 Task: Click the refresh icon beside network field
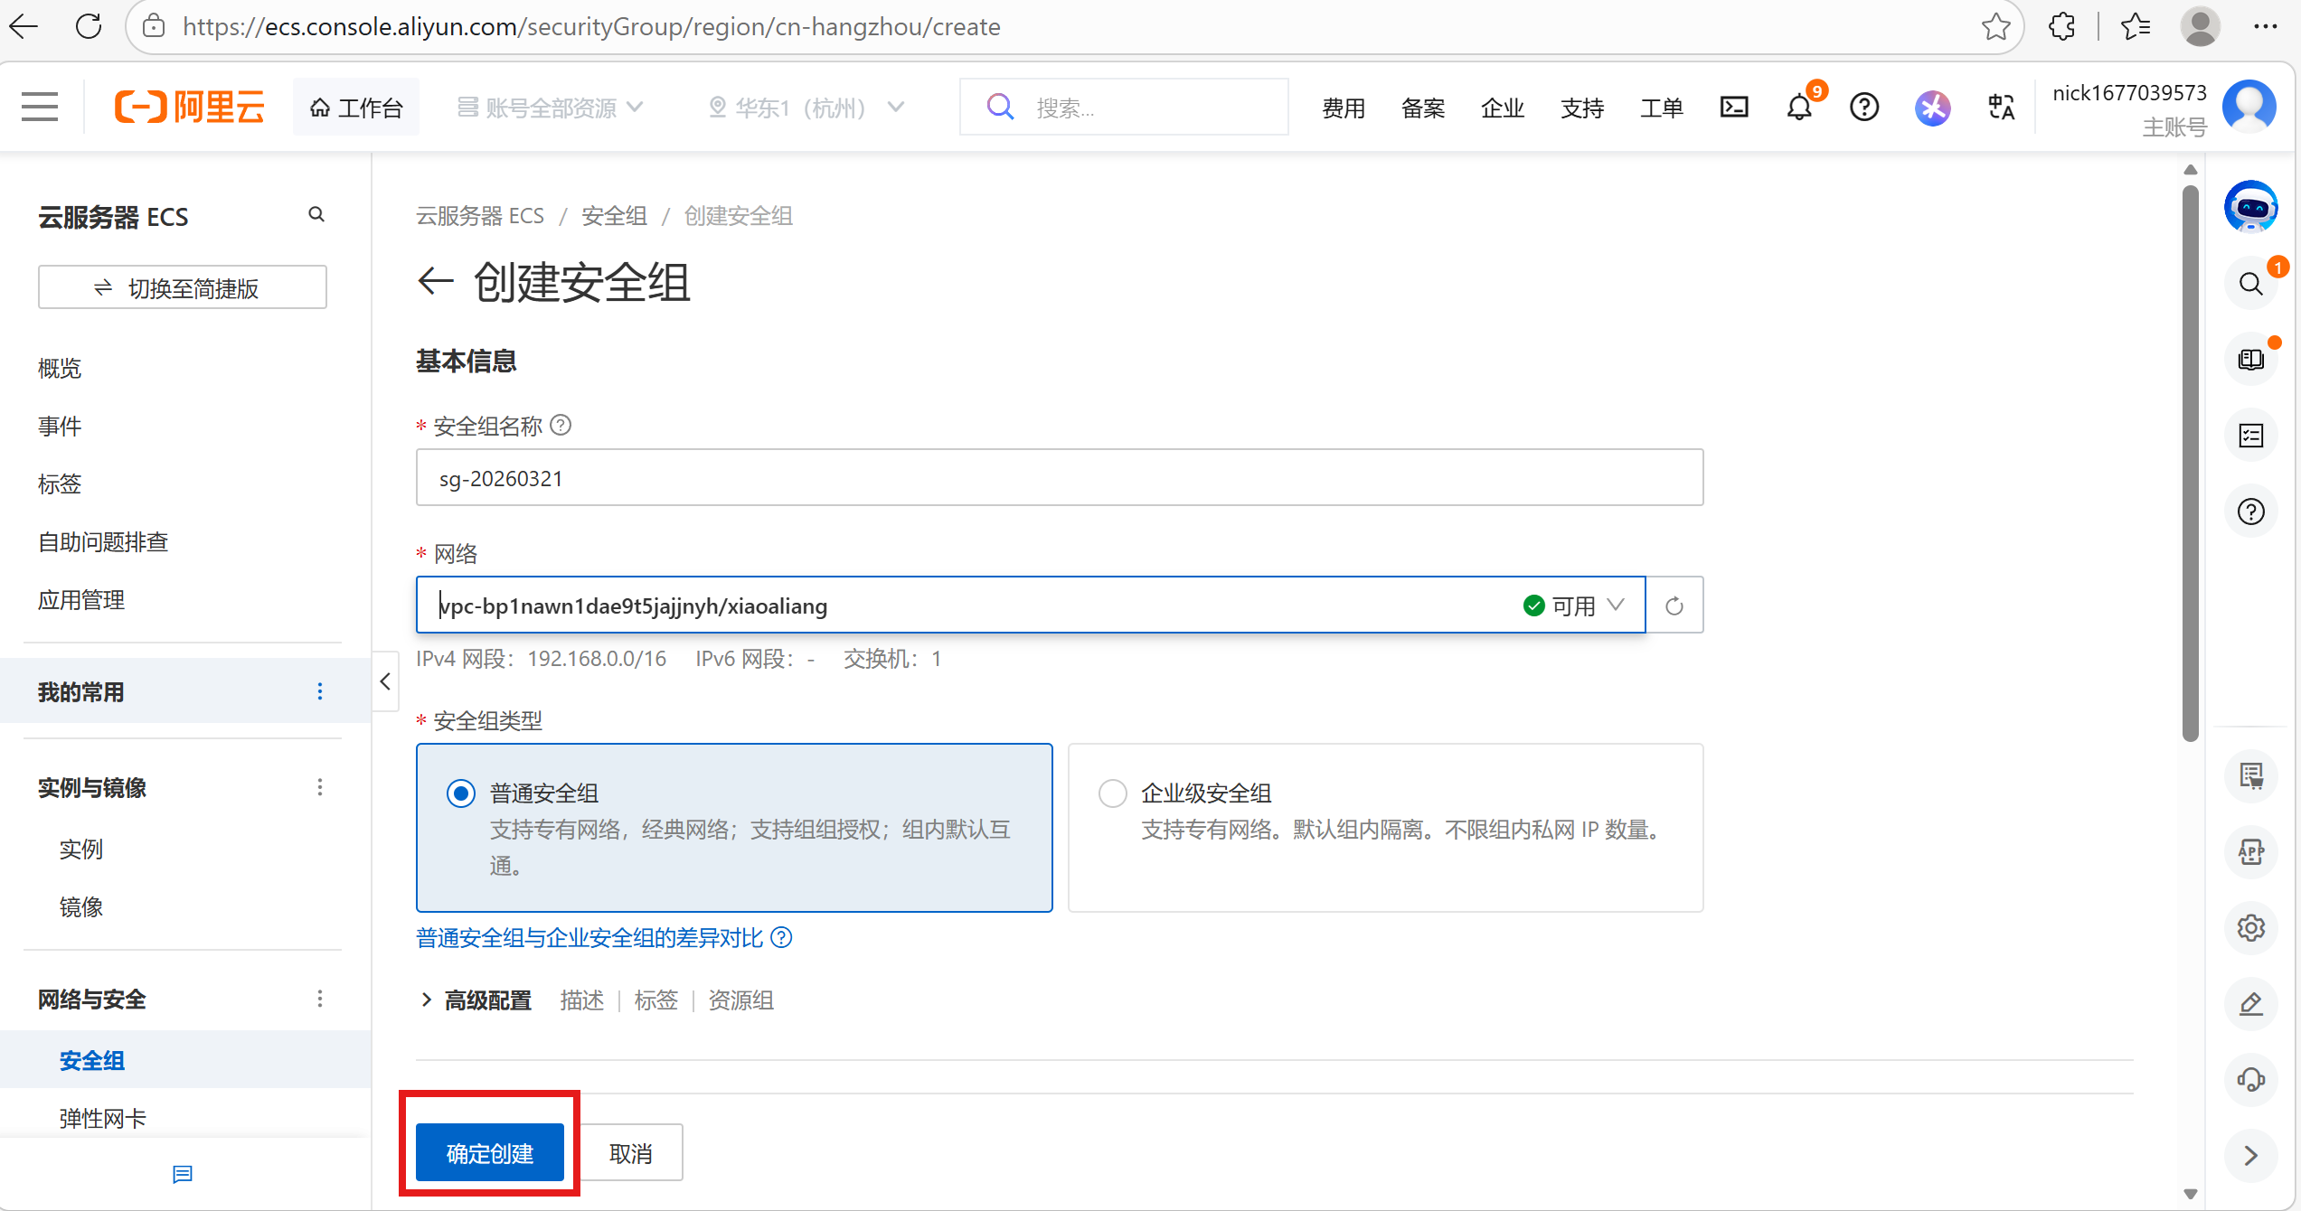pyautogui.click(x=1674, y=605)
